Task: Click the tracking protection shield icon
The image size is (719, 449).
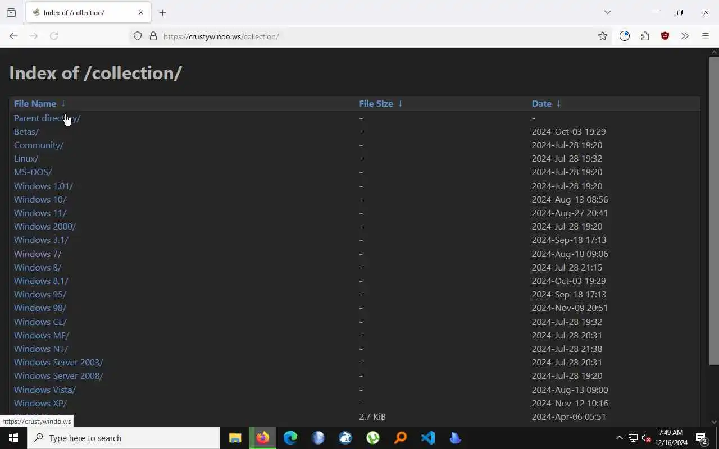Action: point(138,36)
